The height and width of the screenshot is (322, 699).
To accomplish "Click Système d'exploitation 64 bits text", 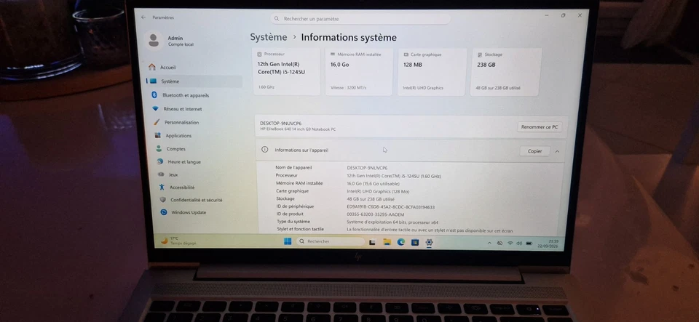I will coord(392,222).
